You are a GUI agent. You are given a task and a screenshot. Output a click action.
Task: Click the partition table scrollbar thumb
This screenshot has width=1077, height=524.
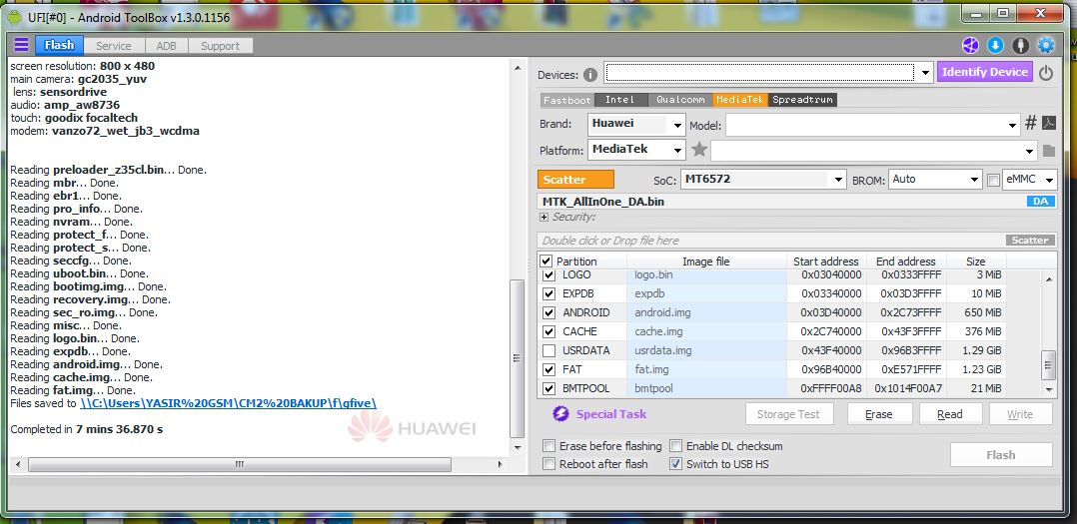click(1048, 365)
